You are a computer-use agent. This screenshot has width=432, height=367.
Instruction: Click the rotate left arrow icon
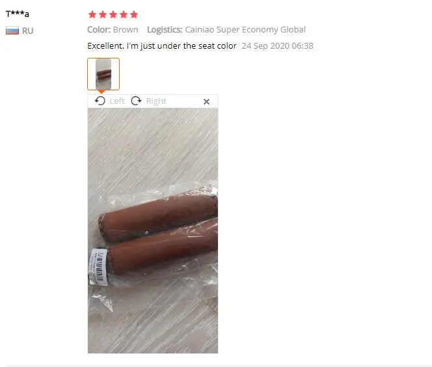click(x=100, y=101)
